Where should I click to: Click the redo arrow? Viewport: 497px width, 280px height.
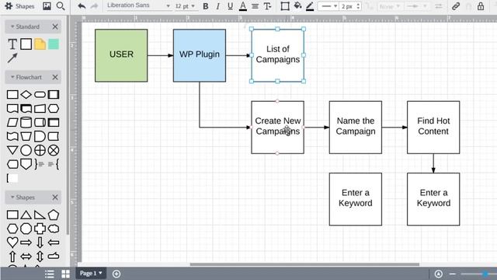tap(94, 6)
